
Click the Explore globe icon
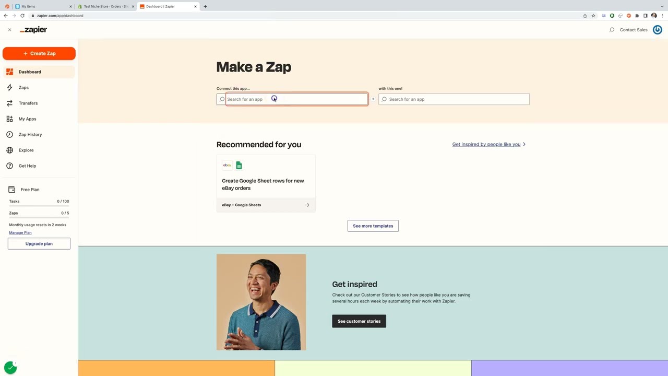pos(9,150)
